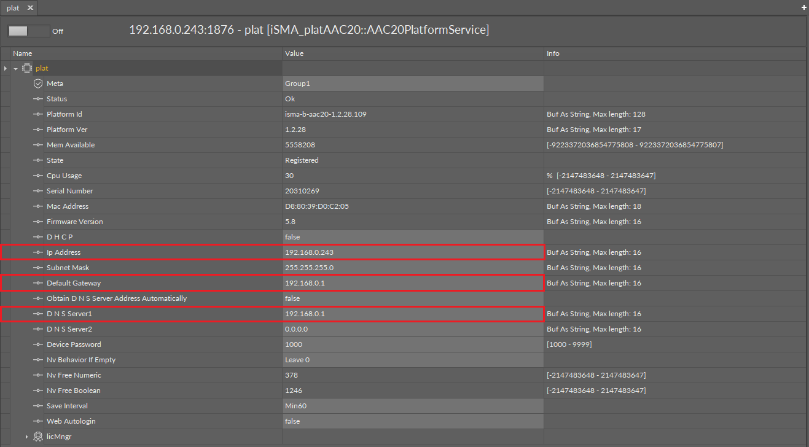Click the Meta shield icon
Image resolution: width=809 pixels, height=447 pixels.
click(38, 84)
